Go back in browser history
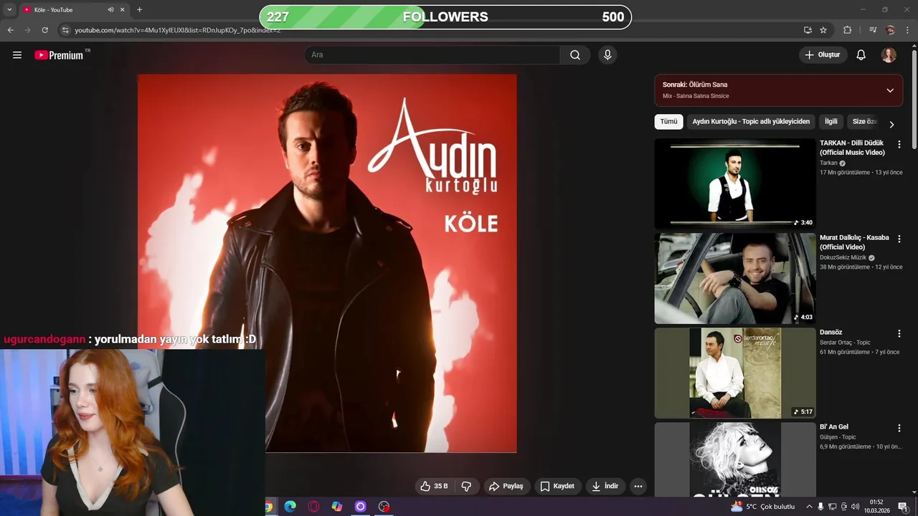The image size is (918, 516). coord(10,30)
